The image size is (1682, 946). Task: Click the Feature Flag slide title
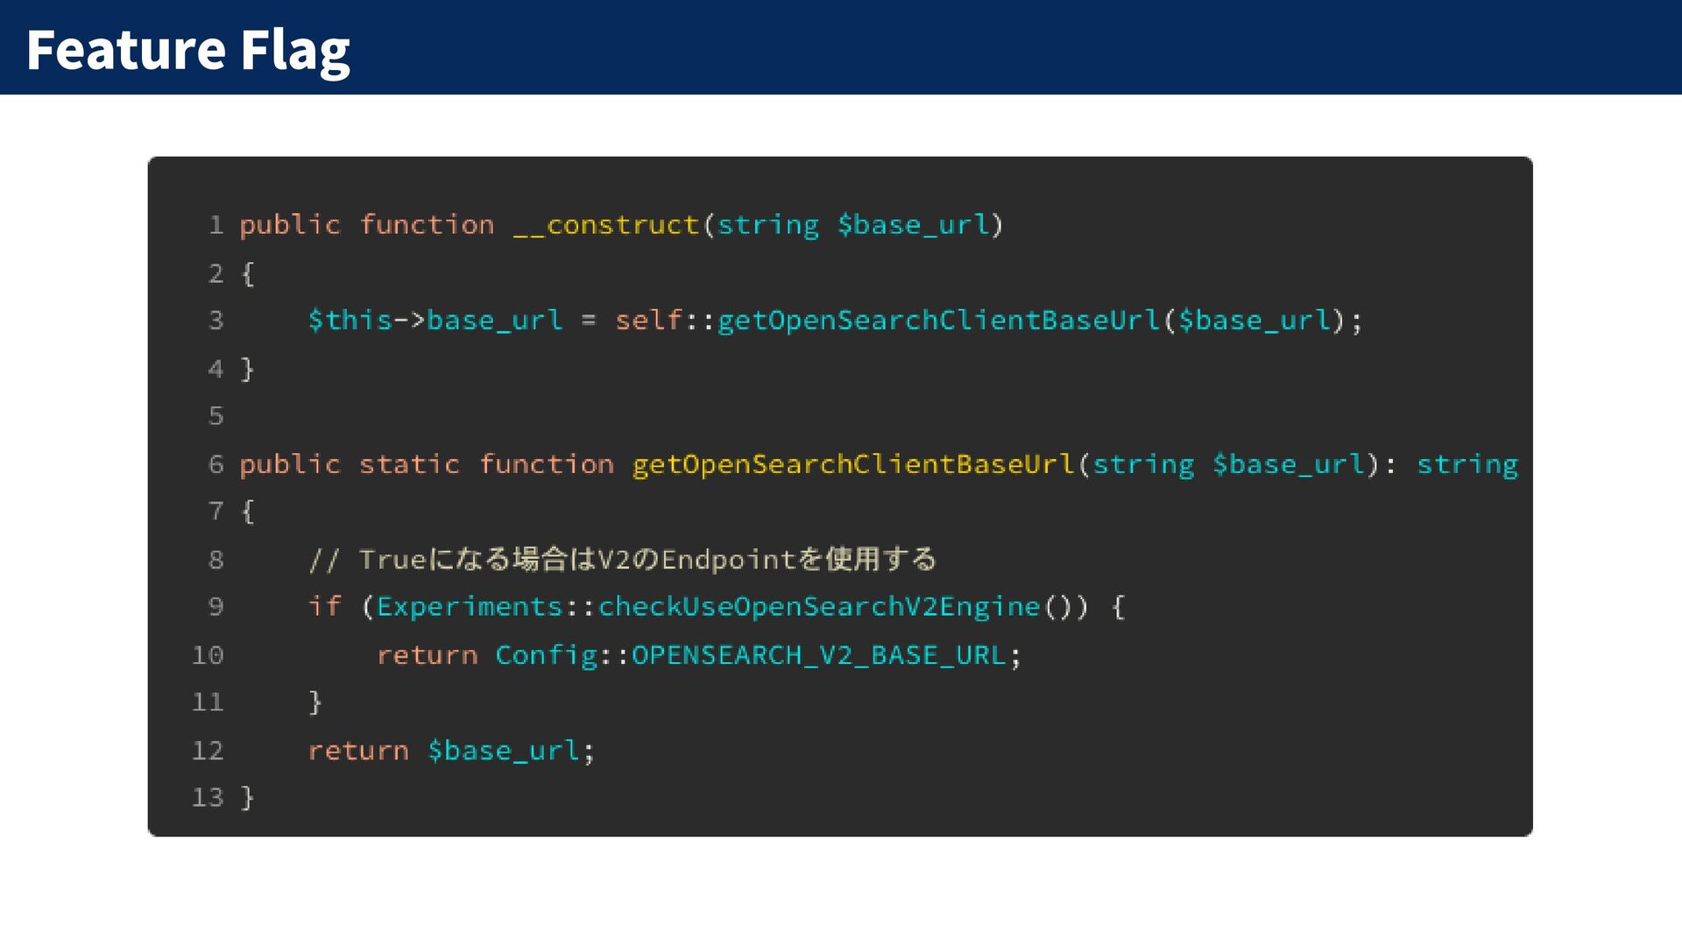(187, 49)
